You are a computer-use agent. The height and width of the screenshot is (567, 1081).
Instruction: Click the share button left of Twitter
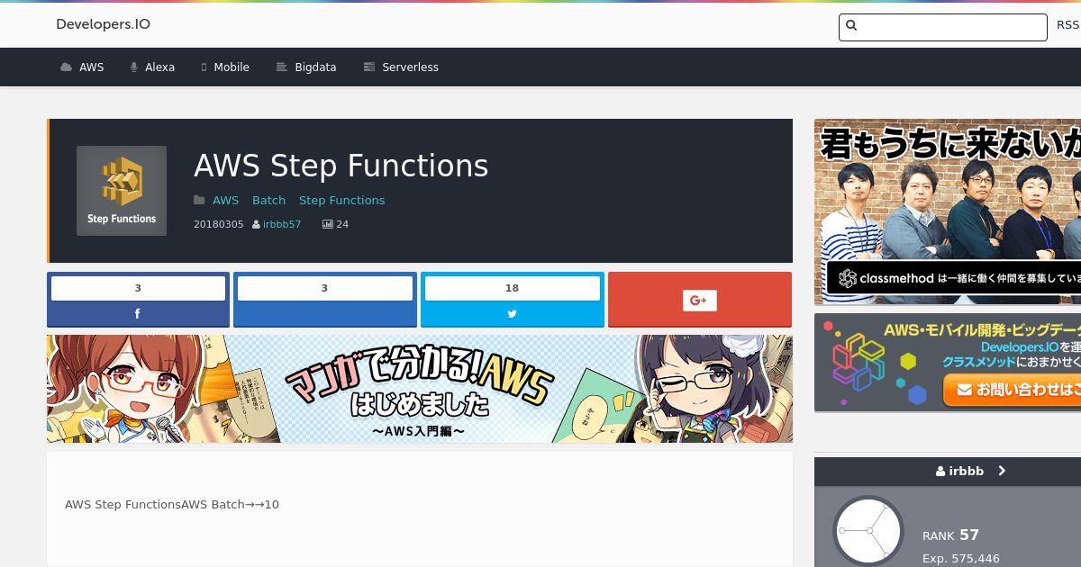pyautogui.click(x=325, y=300)
